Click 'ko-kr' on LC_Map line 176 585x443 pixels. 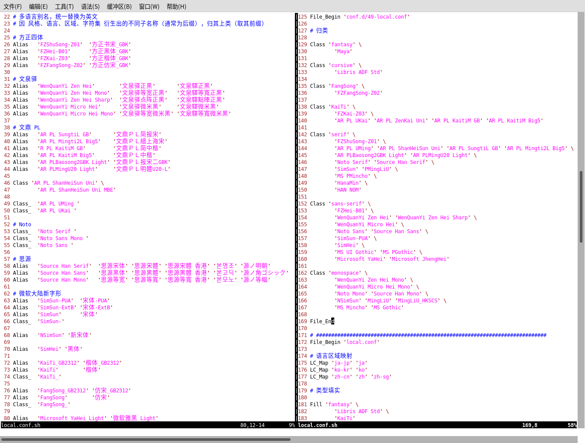click(x=342, y=370)
